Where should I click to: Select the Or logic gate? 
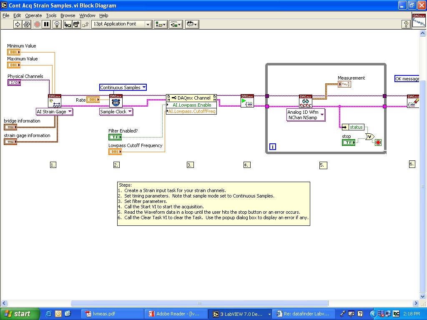370,137
